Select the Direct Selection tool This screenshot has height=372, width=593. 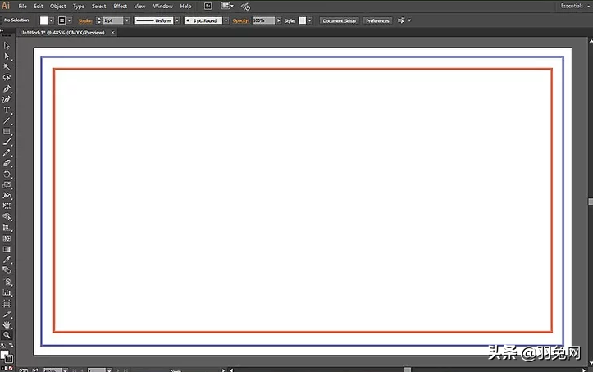pyautogui.click(x=7, y=57)
